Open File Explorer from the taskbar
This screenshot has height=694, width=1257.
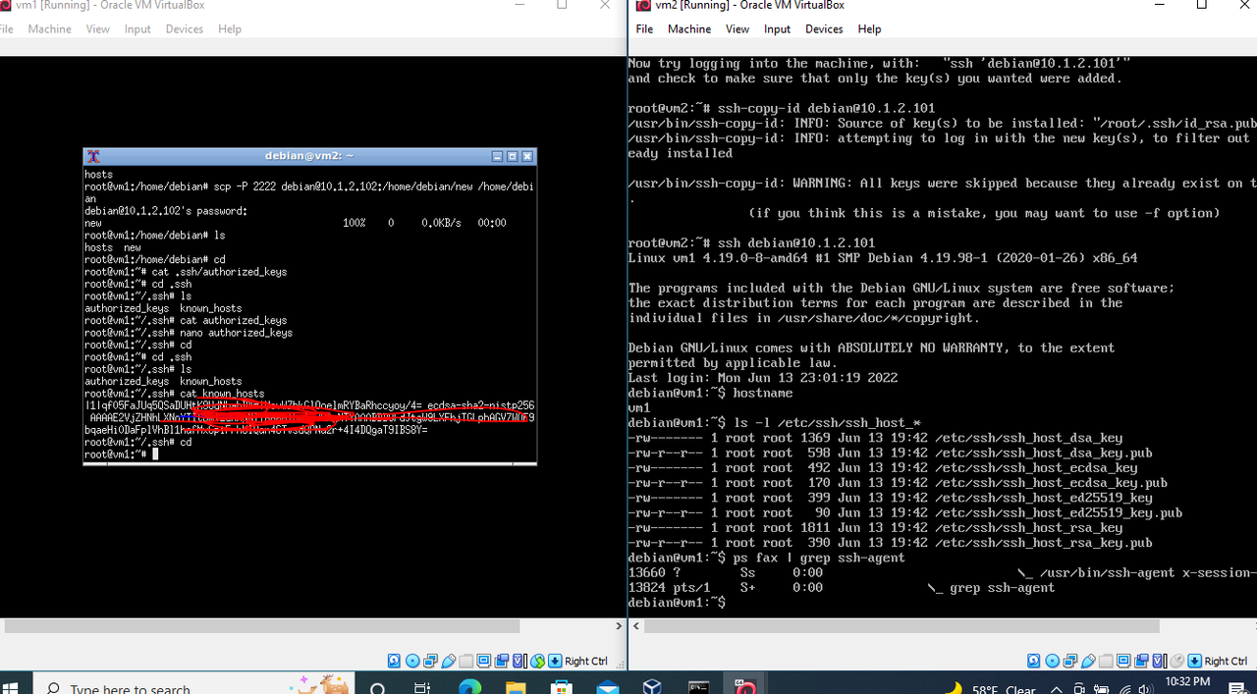(515, 686)
